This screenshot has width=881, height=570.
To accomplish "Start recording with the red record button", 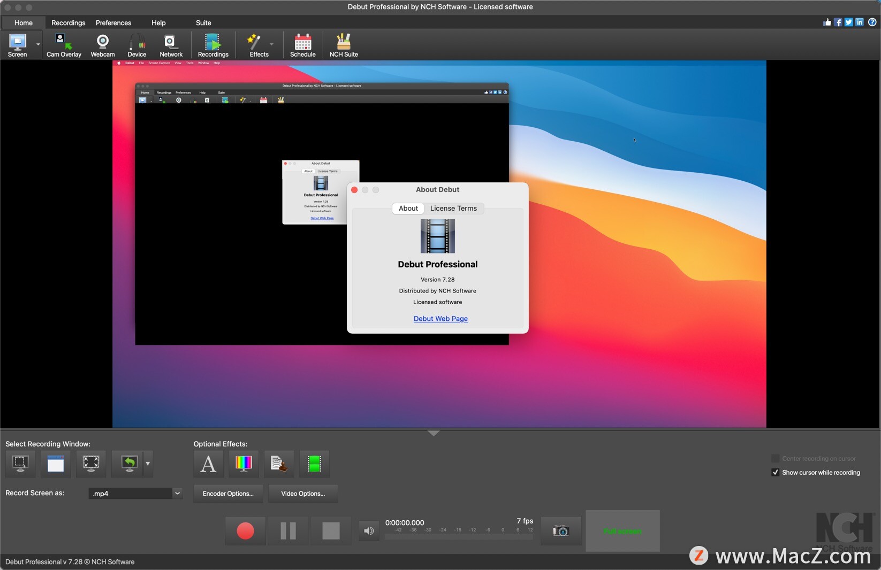I will pyautogui.click(x=245, y=531).
